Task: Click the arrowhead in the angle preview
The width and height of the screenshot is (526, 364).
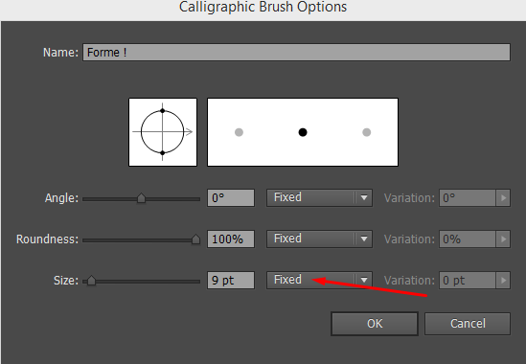Action: point(189,132)
